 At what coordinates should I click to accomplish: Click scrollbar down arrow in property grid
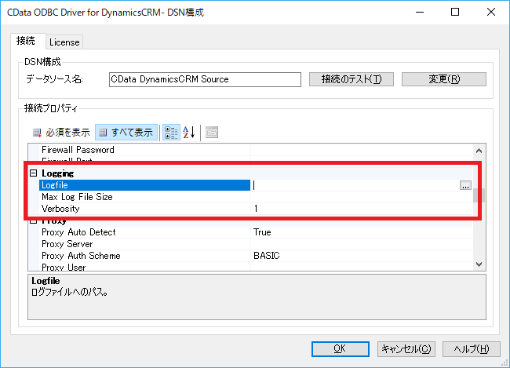(x=479, y=264)
